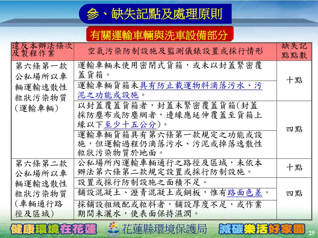Select the cell 第六條第一款 (運輸車輛)

click(42, 109)
